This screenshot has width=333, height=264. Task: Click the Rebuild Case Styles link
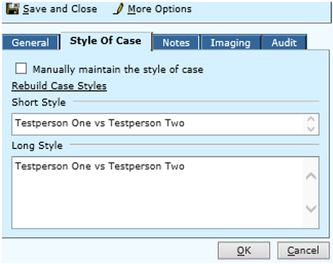[59, 86]
